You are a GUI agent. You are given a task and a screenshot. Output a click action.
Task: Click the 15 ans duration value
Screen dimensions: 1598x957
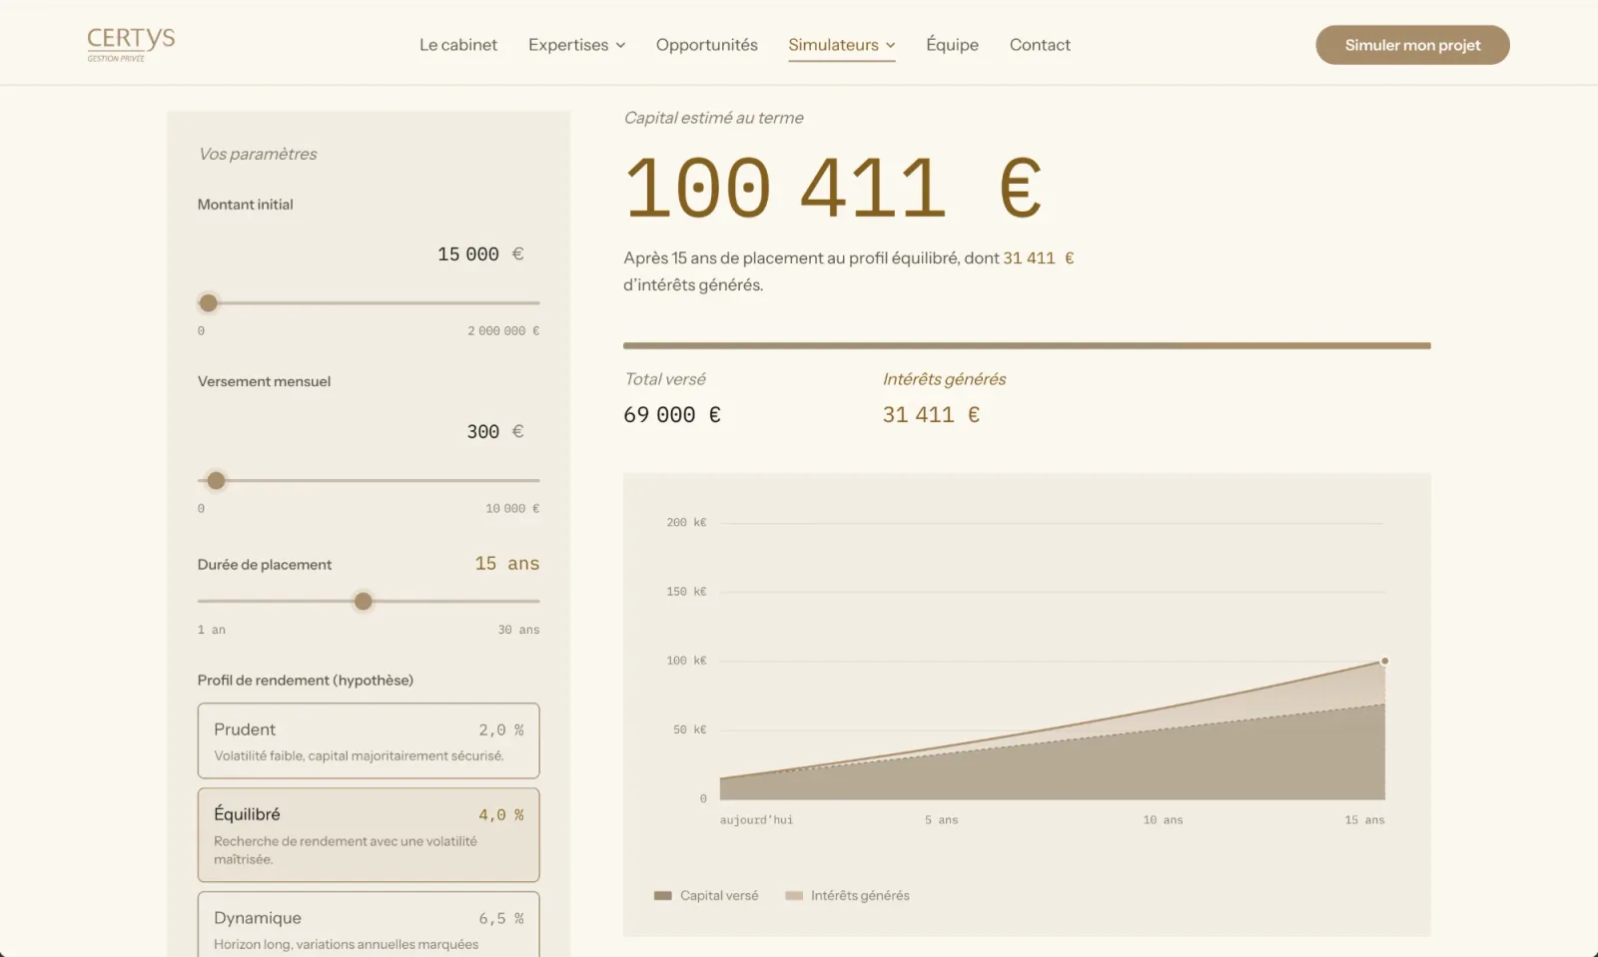507,564
